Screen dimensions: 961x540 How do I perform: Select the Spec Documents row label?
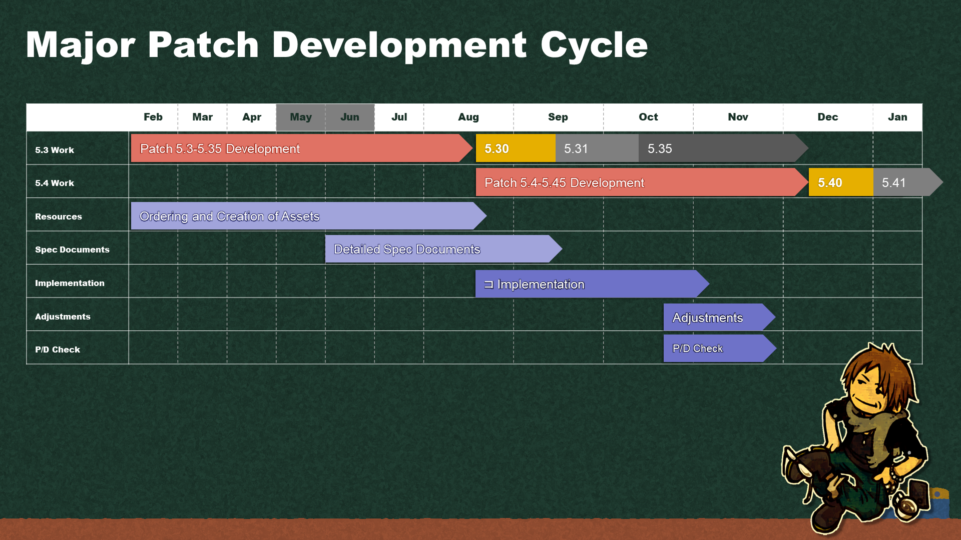point(72,249)
